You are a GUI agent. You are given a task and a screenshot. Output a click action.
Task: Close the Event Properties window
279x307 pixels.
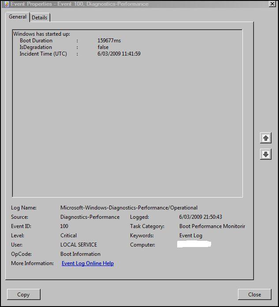pyautogui.click(x=272, y=4)
